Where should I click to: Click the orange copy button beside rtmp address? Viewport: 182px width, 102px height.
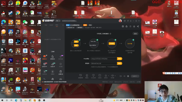(119, 59)
